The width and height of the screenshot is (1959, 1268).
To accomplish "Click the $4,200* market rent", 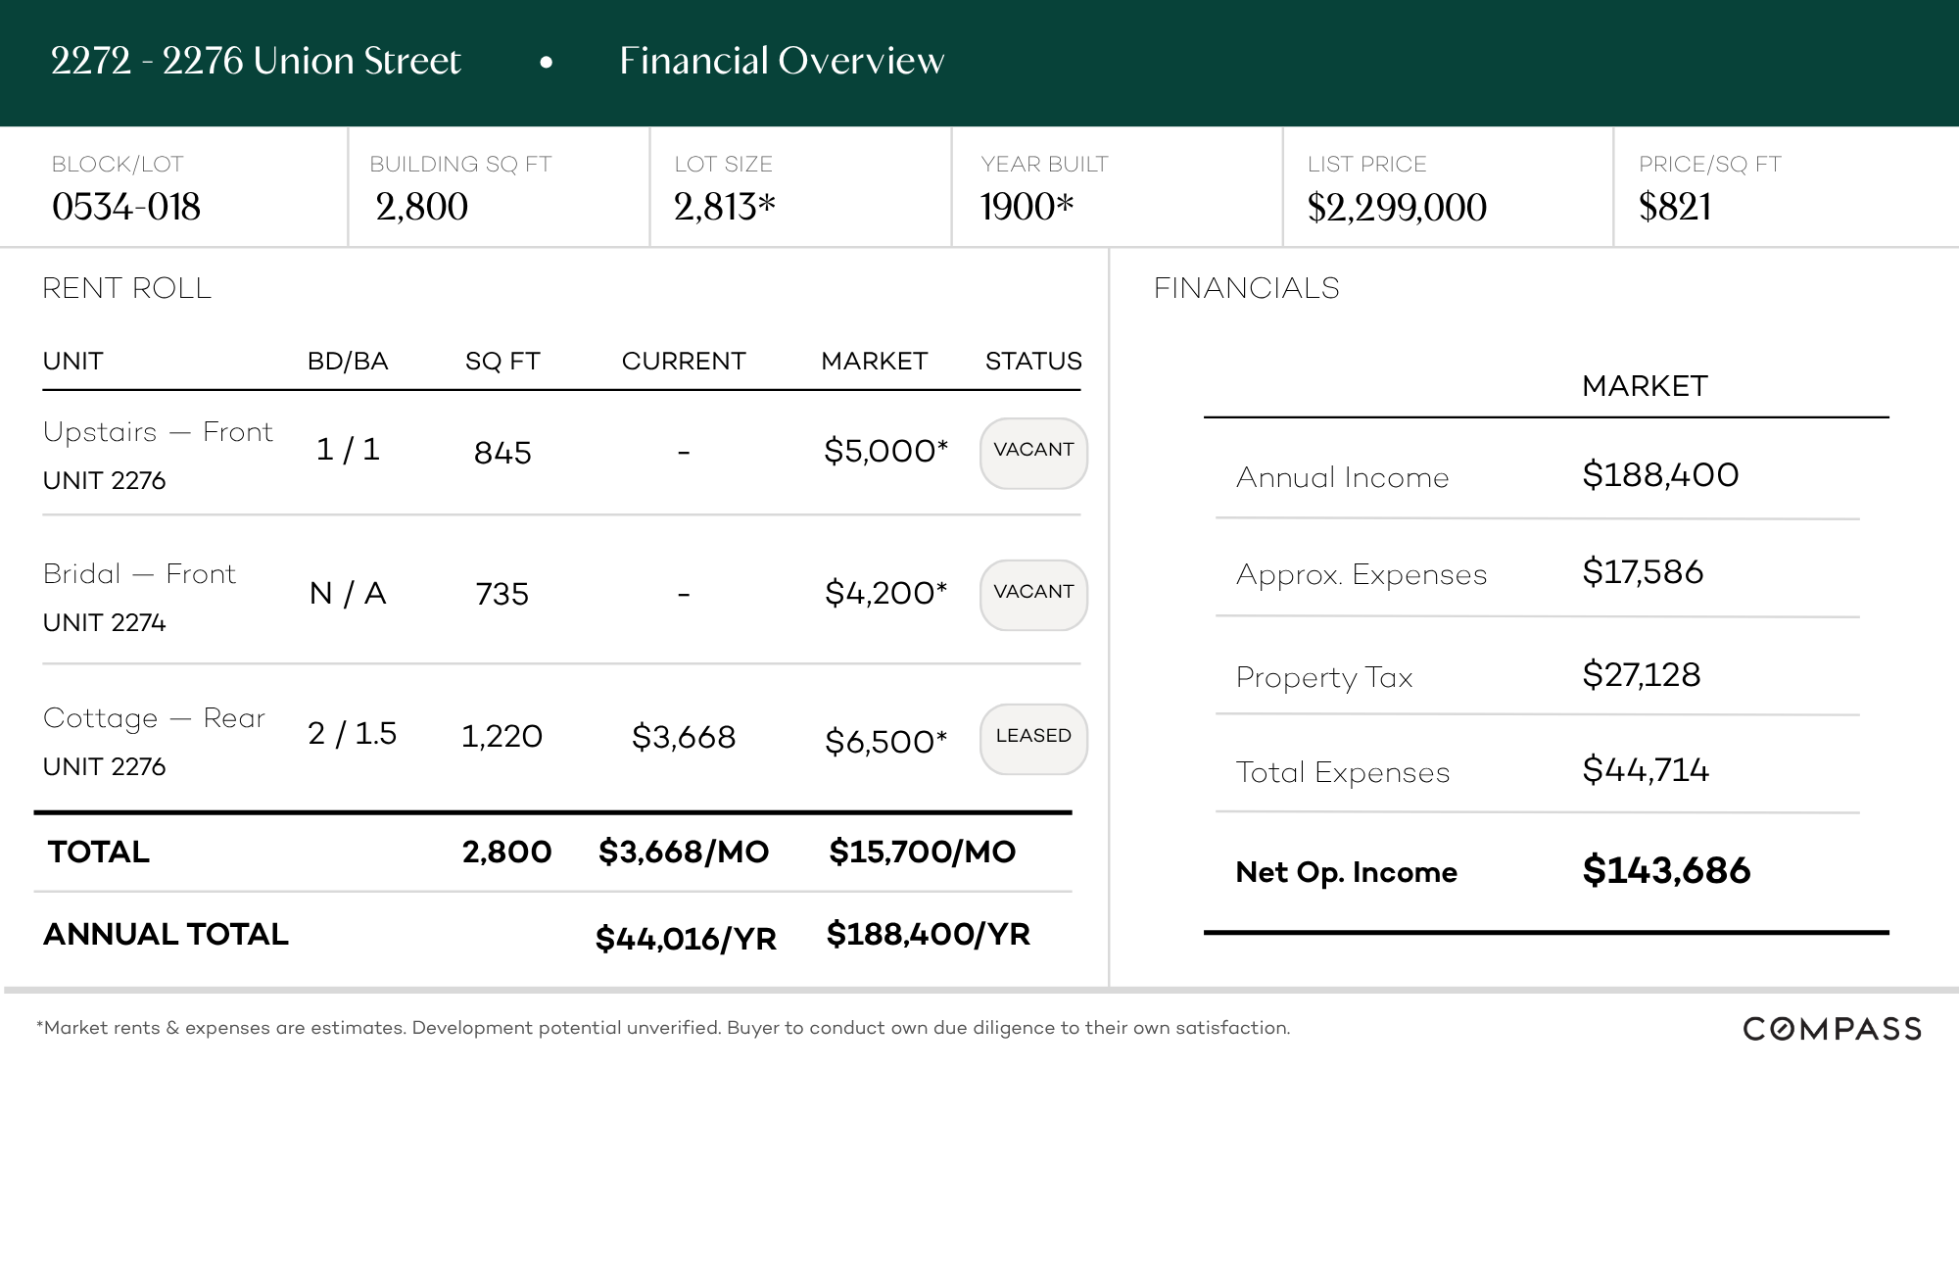I will pos(886,593).
